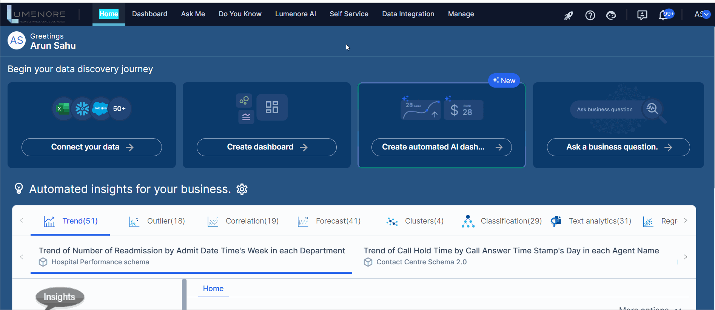Open insights settings gear icon
The image size is (715, 310).
[x=242, y=189]
